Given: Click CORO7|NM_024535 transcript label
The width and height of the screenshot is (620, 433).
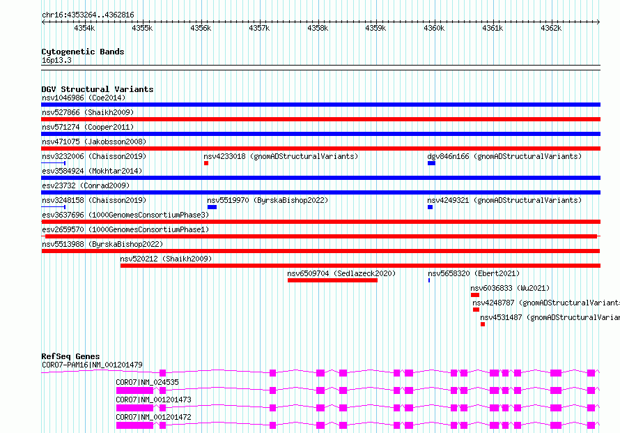Looking at the screenshot, I should (x=147, y=382).
